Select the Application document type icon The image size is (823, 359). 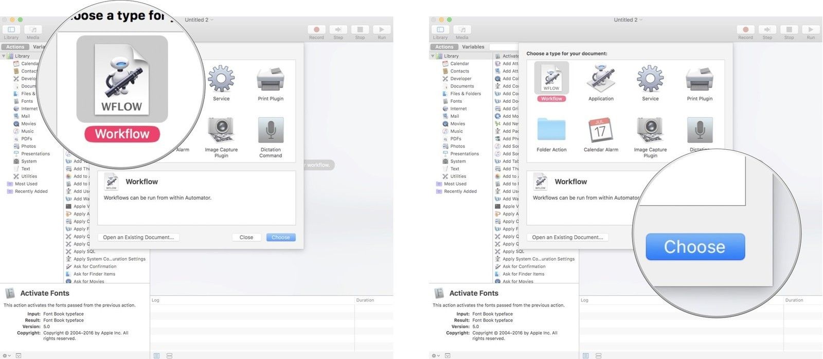601,79
